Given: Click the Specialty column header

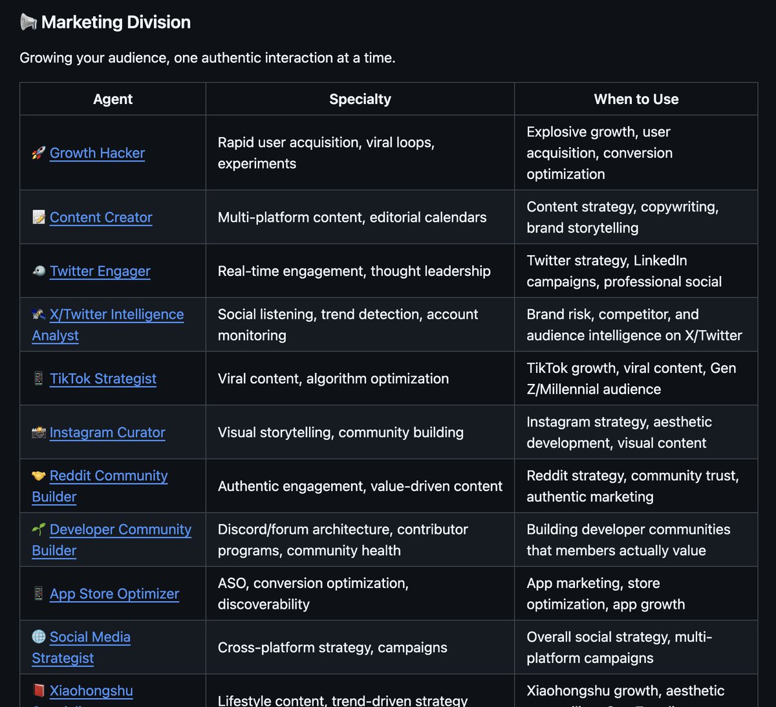Looking at the screenshot, I should click(x=360, y=99).
